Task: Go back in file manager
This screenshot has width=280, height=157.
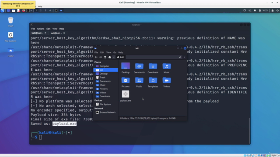Action: (96, 57)
